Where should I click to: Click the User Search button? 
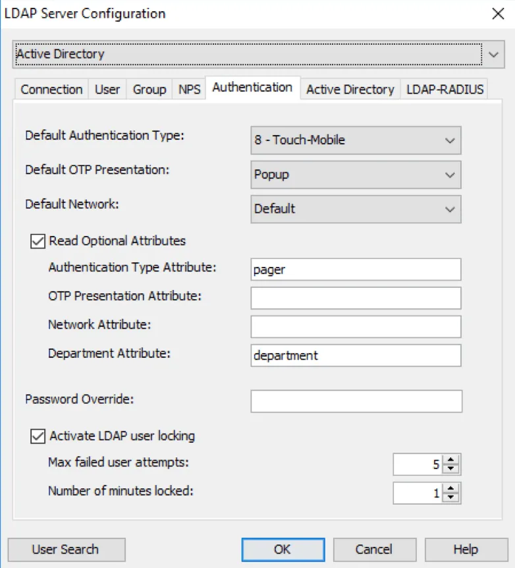[x=66, y=549]
